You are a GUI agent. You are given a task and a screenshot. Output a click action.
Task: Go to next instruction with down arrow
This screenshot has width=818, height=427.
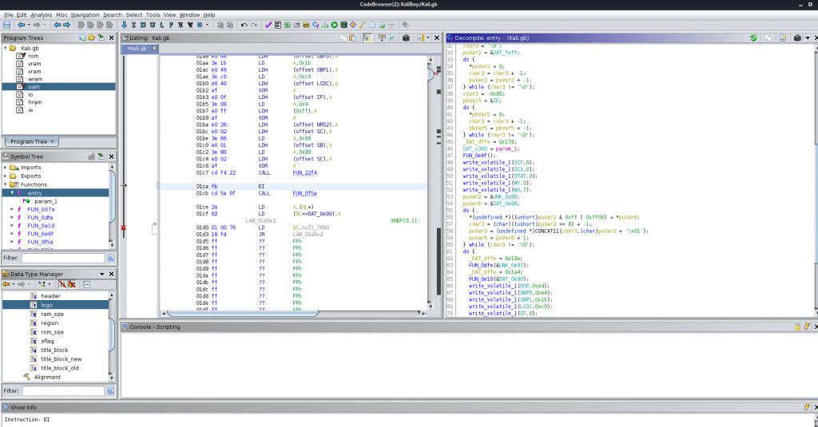(x=124, y=25)
